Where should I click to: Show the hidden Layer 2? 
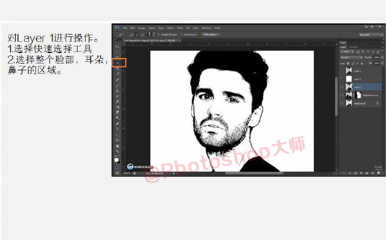pyautogui.click(x=342, y=71)
